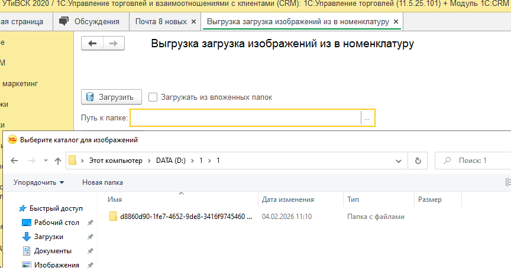Click DATA (D:) in breadcrumb path

(x=171, y=161)
